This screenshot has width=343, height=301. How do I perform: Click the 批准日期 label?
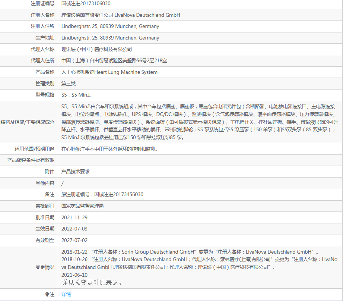tap(45, 217)
